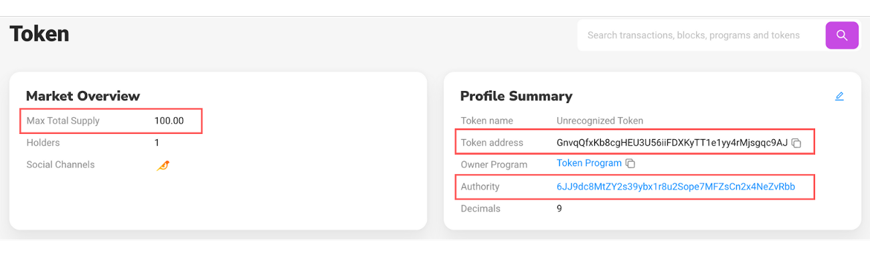870x263 pixels.
Task: Click the Token page heading
Action: 39,33
